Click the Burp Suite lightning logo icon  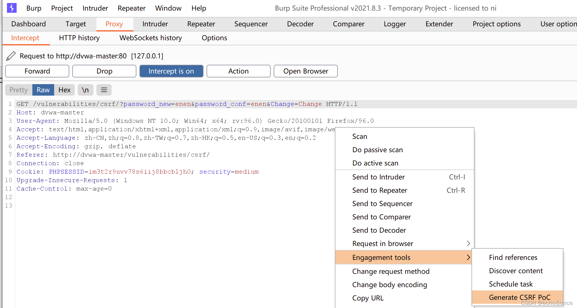click(x=12, y=8)
